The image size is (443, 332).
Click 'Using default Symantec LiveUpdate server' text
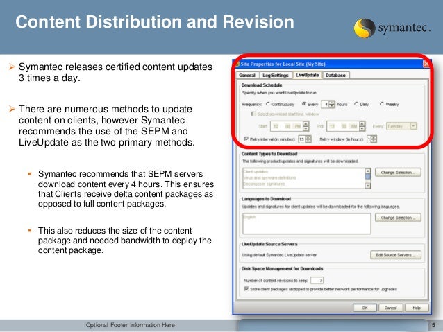[x=279, y=255]
